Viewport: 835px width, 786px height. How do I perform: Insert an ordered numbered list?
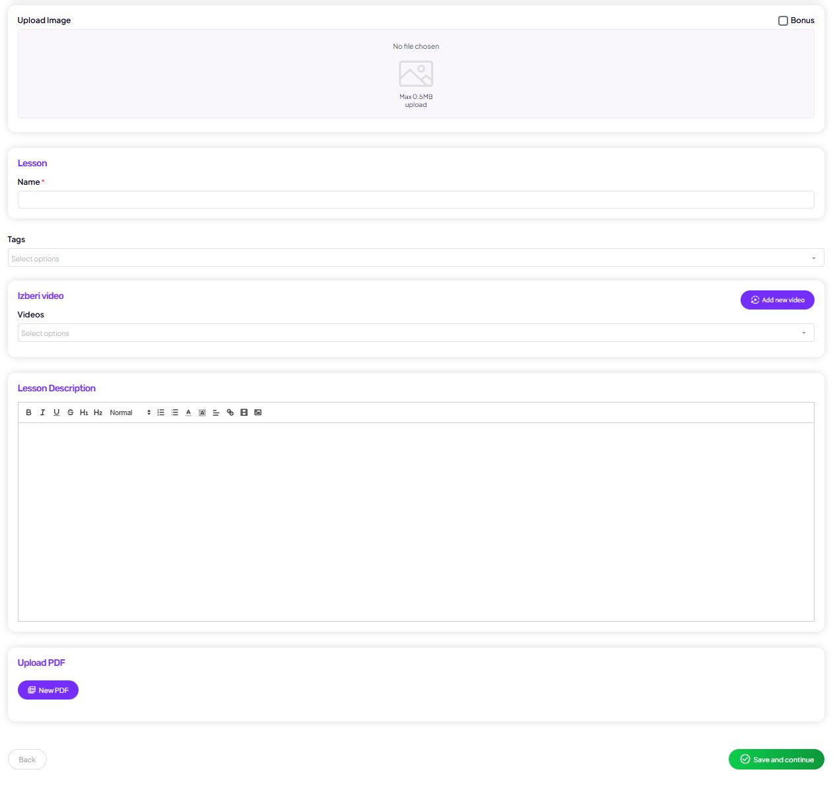click(x=160, y=412)
